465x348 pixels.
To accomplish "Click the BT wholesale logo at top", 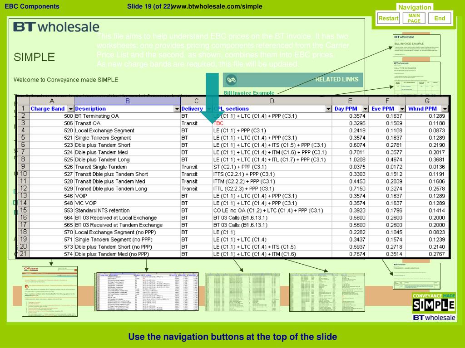I will pyautogui.click(x=56, y=27).
